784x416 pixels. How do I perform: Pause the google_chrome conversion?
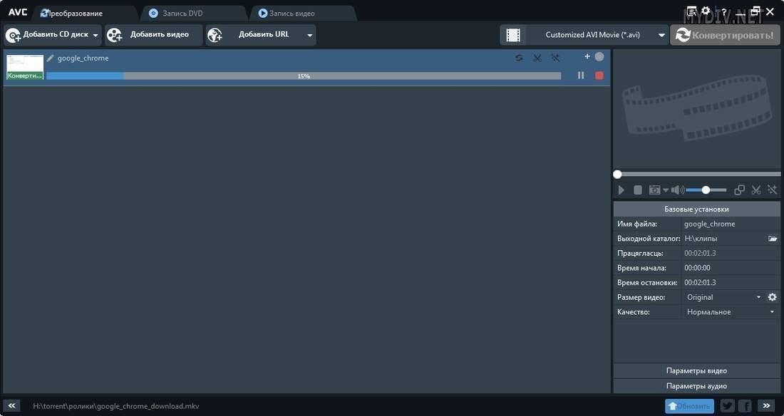580,76
